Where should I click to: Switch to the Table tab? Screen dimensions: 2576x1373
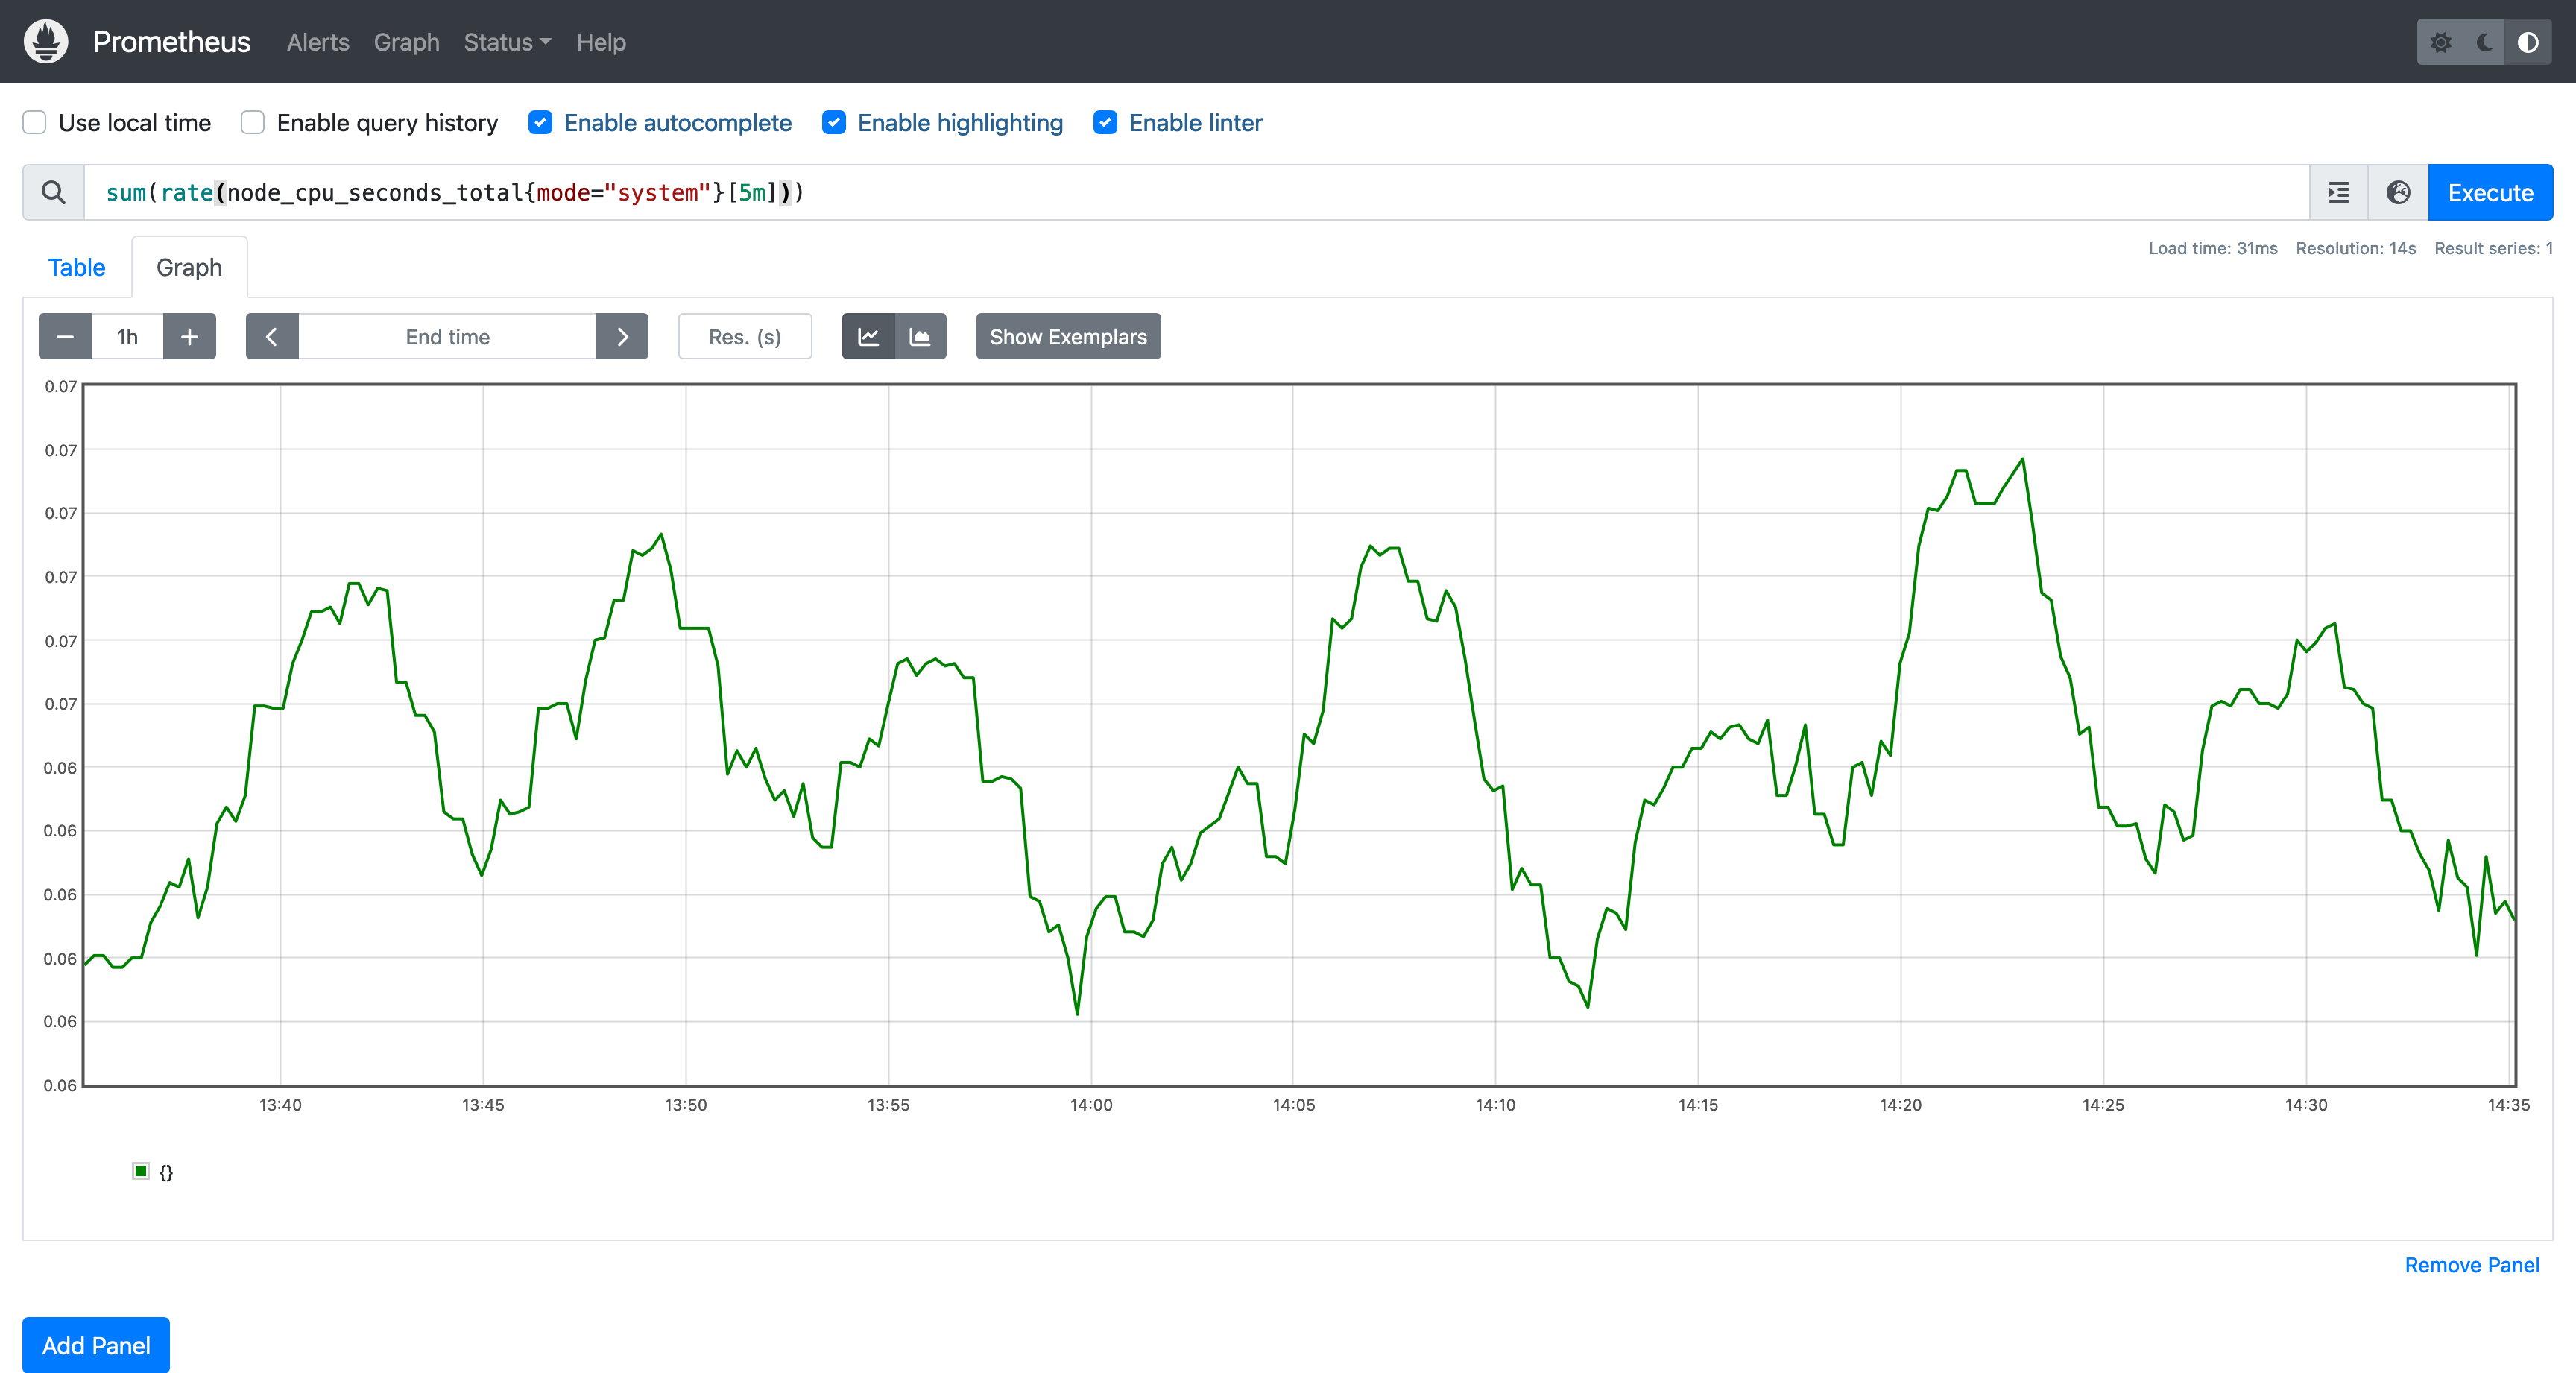(x=77, y=267)
